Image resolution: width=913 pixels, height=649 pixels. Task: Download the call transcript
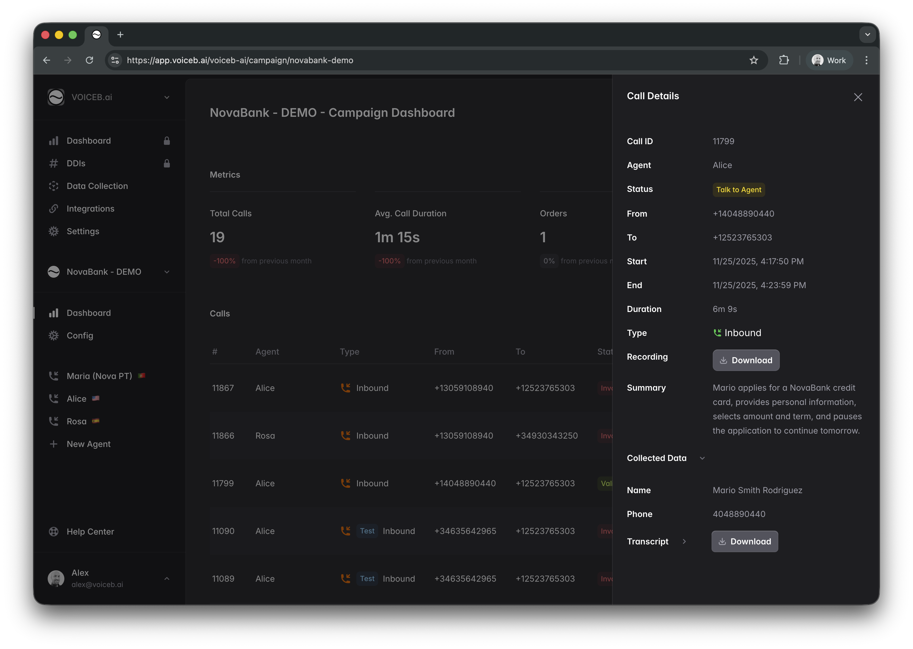(x=744, y=541)
